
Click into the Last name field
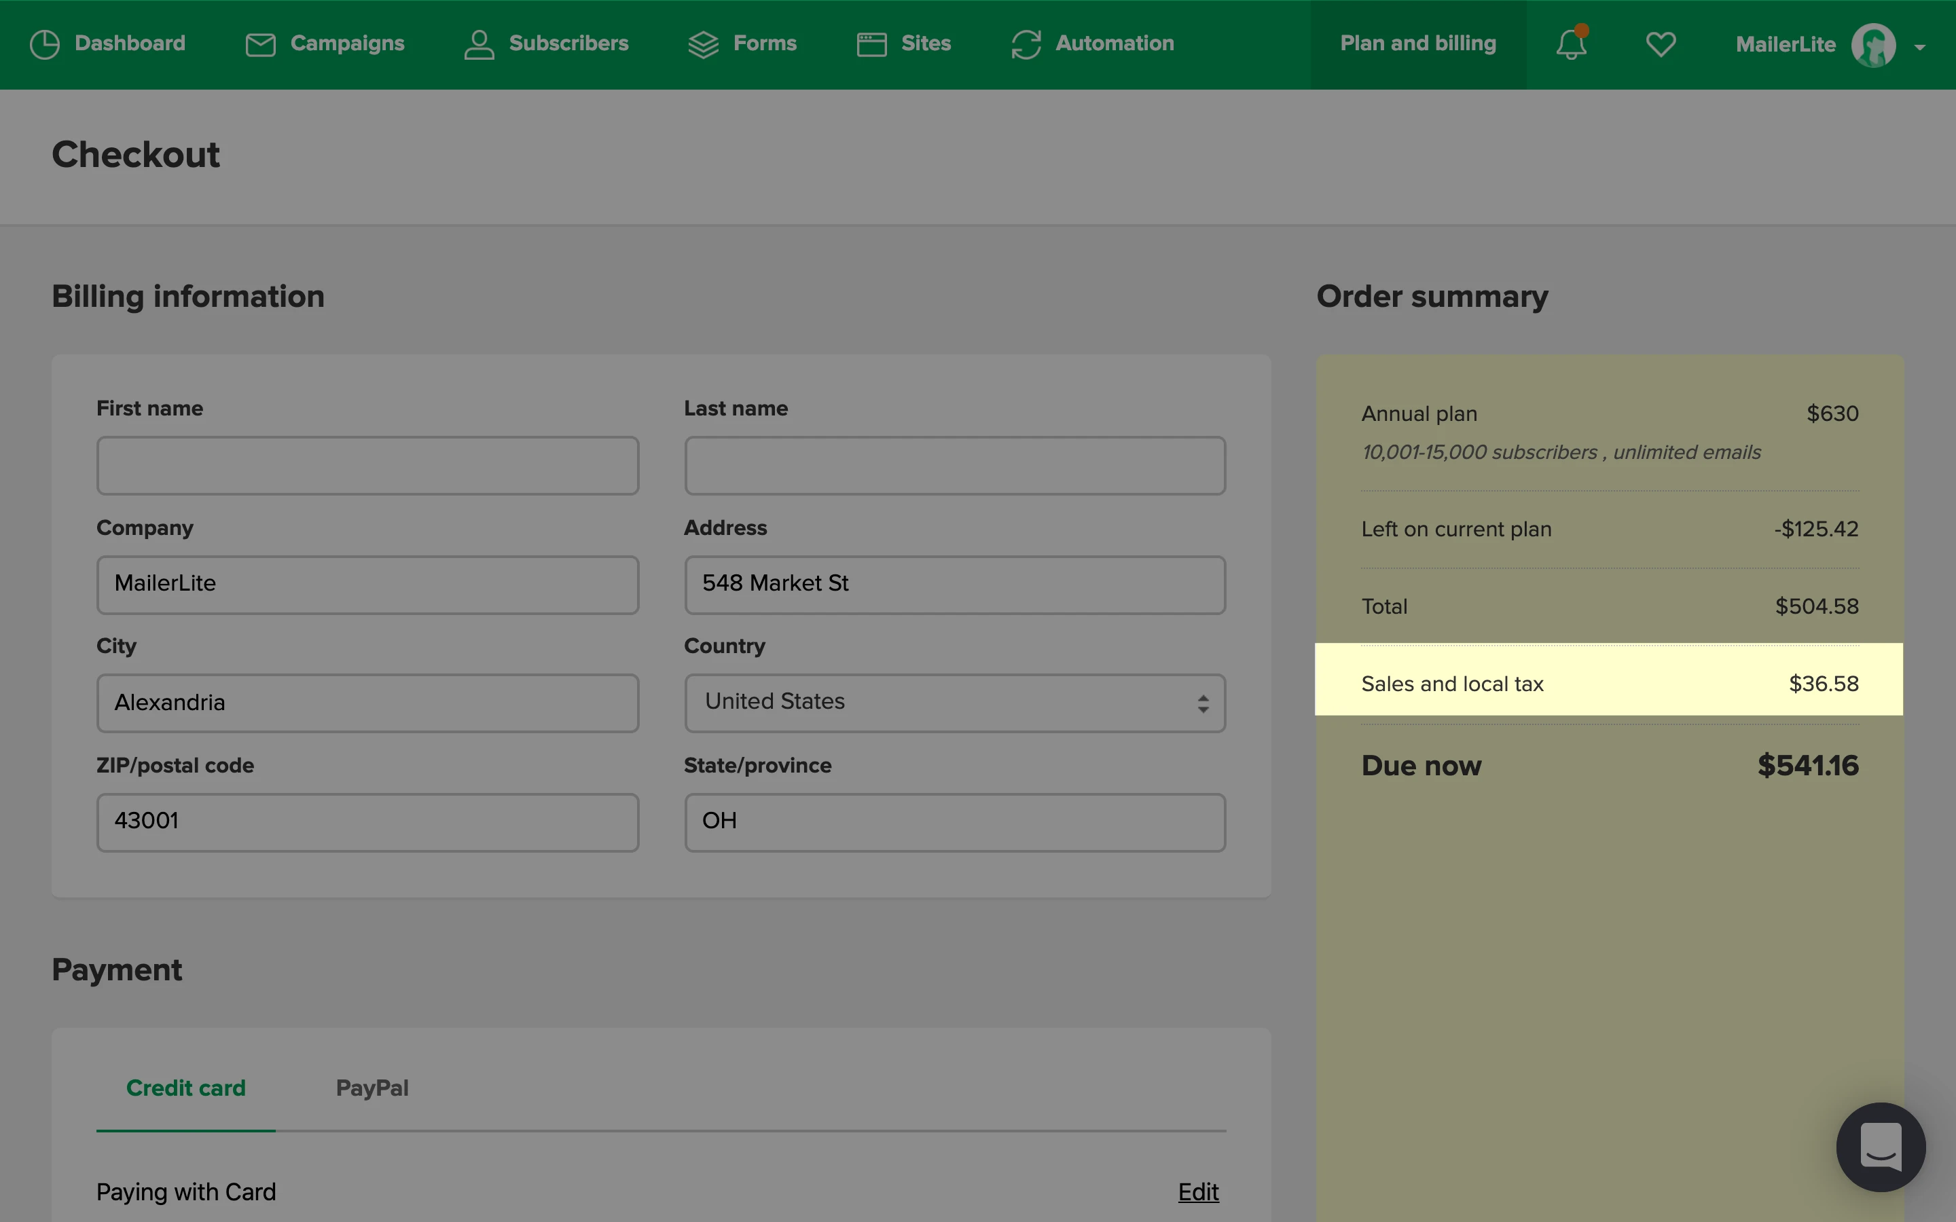[954, 466]
